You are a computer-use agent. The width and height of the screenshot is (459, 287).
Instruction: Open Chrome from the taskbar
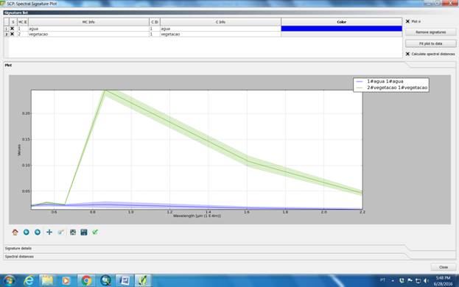tap(86, 280)
